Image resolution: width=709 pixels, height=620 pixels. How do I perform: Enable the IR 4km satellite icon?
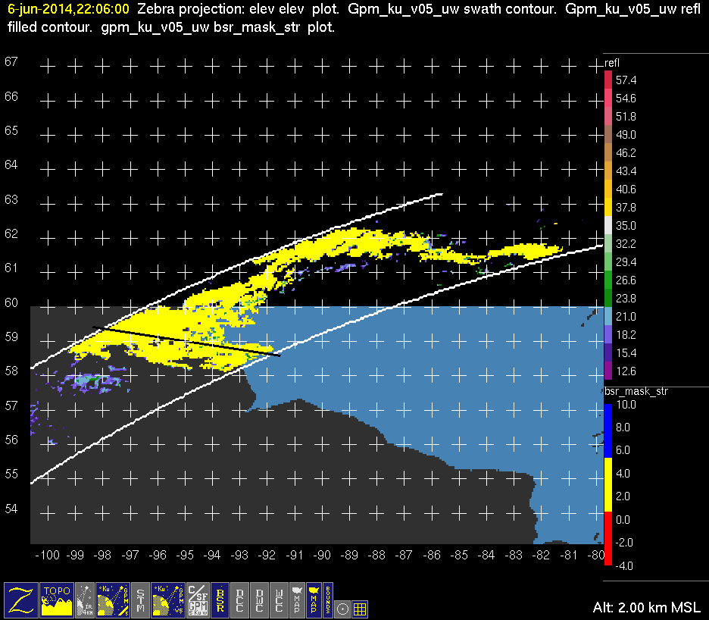(86, 600)
